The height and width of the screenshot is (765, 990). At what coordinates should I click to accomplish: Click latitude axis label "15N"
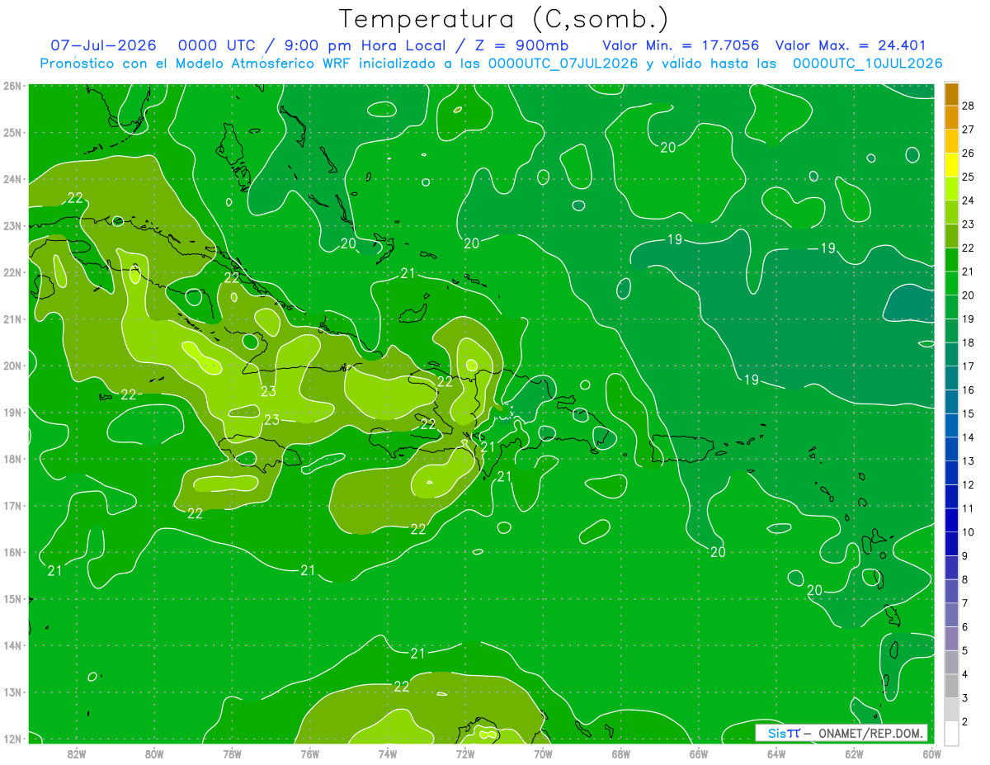[12, 598]
